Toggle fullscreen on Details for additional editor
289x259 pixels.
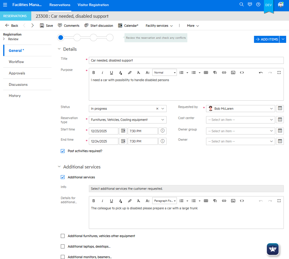click(x=279, y=201)
